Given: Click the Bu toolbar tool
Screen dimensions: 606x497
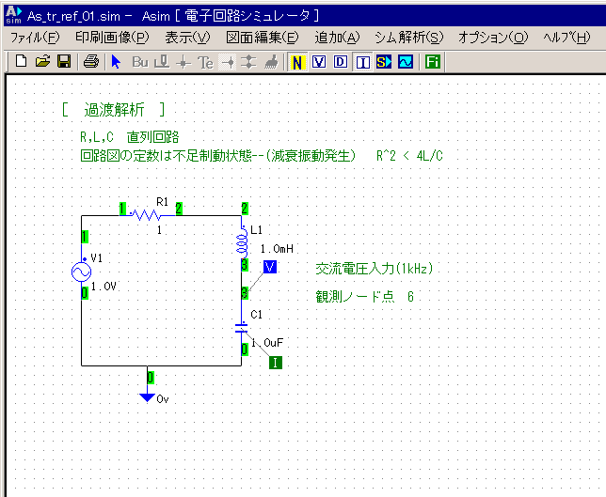Looking at the screenshot, I should click(x=140, y=62).
